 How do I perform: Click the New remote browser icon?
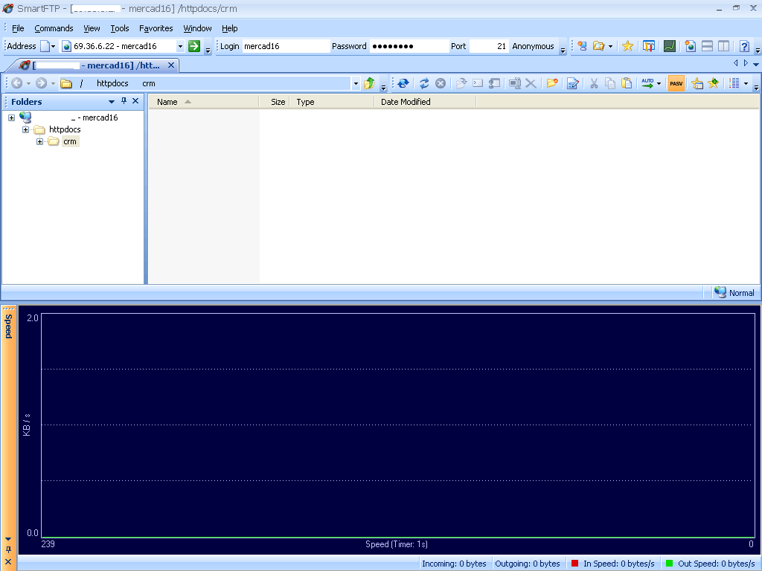tap(691, 46)
